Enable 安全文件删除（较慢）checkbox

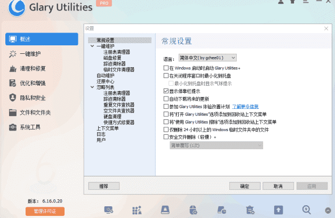click(166, 136)
